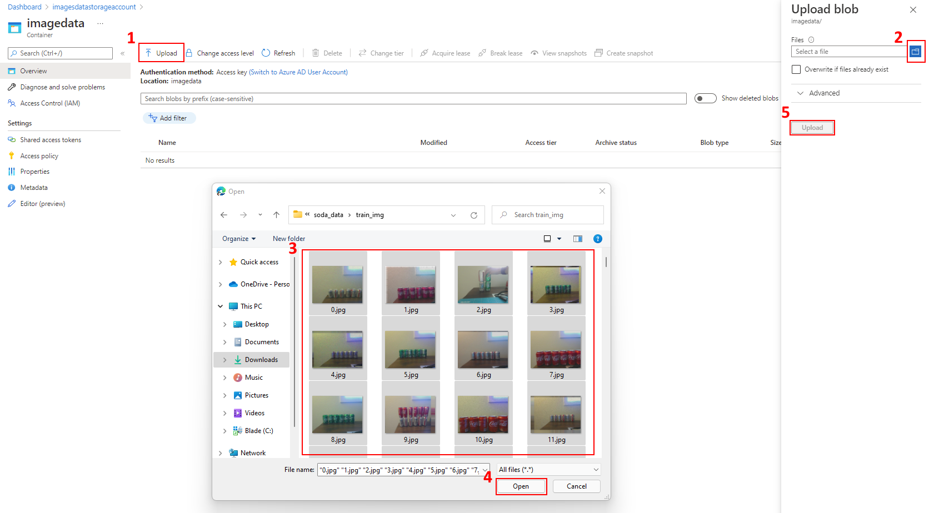Click the sidebar Search (Ctrl+/) field

point(60,53)
